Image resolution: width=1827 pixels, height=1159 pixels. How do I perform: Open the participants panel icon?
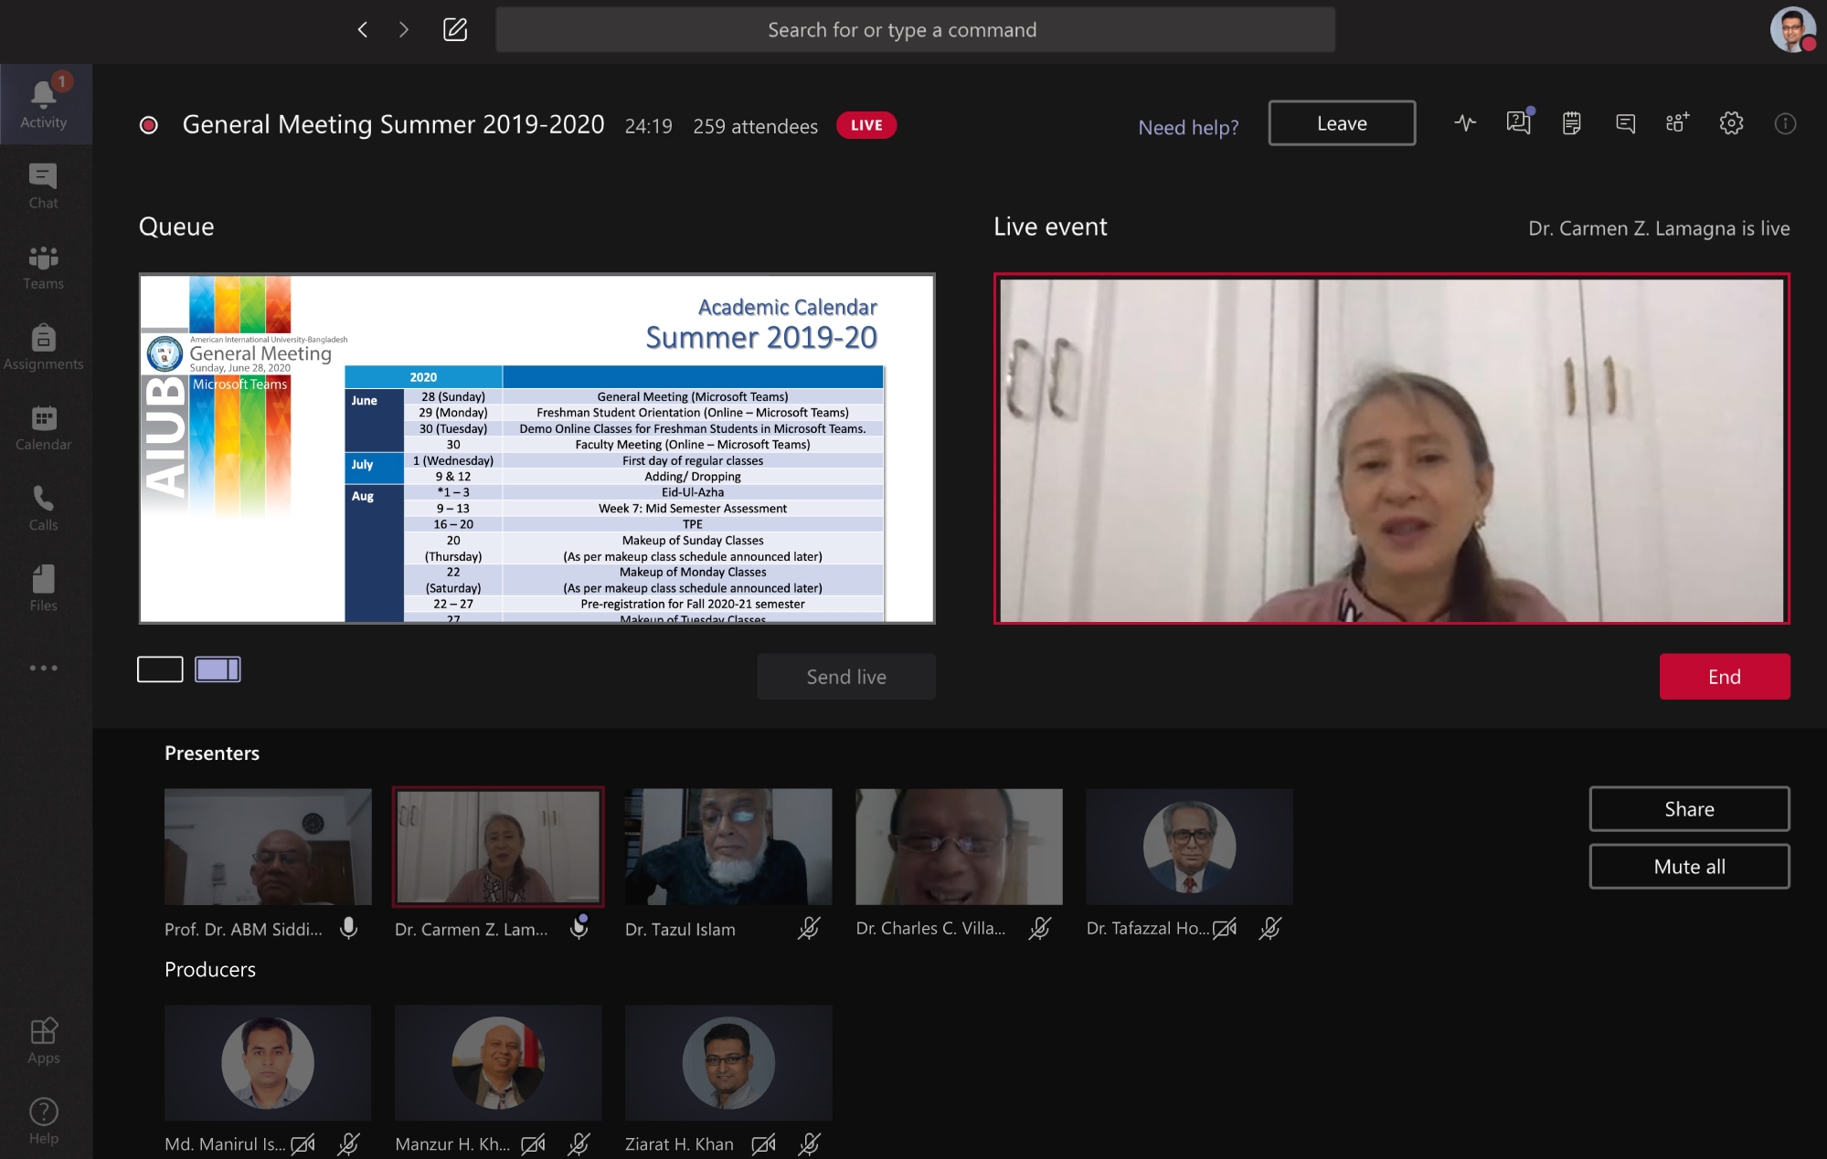1678,123
